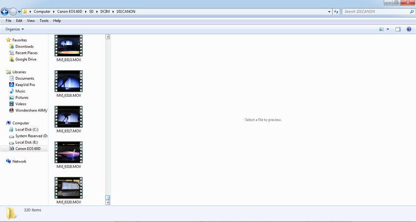Click the Computer monitor icon
Image resolution: width=416 pixels, height=222 pixels.
8,123
